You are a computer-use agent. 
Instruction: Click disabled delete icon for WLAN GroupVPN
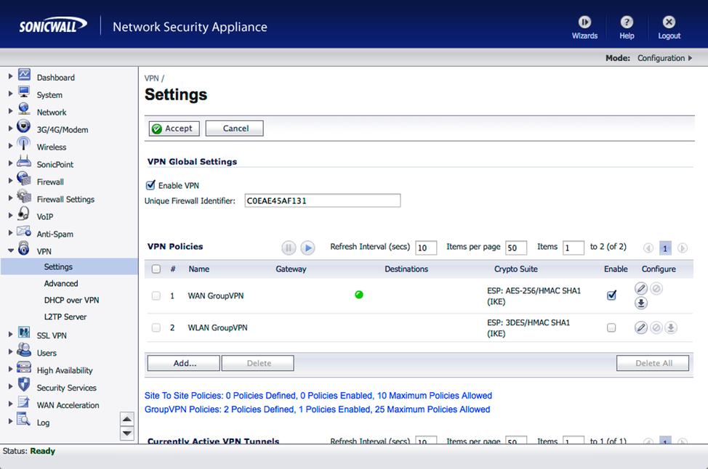point(656,327)
